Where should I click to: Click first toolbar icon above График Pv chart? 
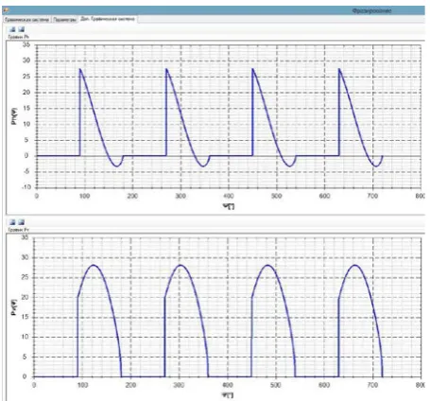12,222
